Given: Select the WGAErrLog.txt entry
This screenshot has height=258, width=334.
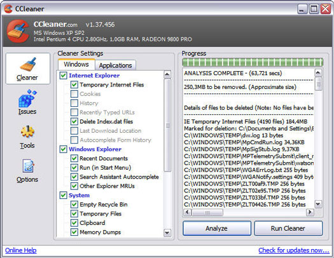Looking at the screenshot, I should 246,170.
